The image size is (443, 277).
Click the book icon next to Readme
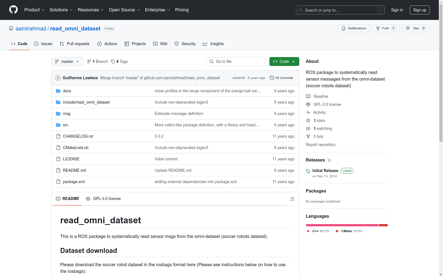[x=308, y=96]
